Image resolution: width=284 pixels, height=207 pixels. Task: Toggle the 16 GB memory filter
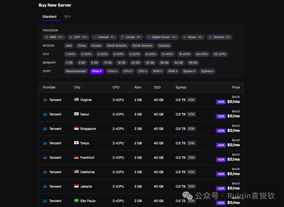(x=121, y=63)
